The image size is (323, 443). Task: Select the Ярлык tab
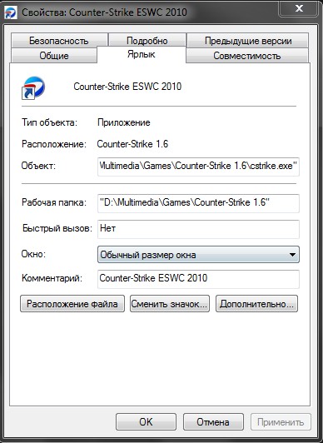[142, 54]
